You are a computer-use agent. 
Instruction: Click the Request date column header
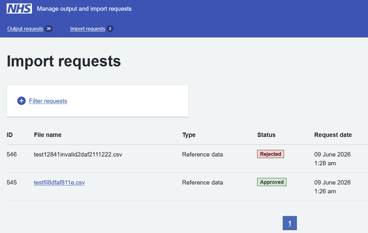(333, 135)
